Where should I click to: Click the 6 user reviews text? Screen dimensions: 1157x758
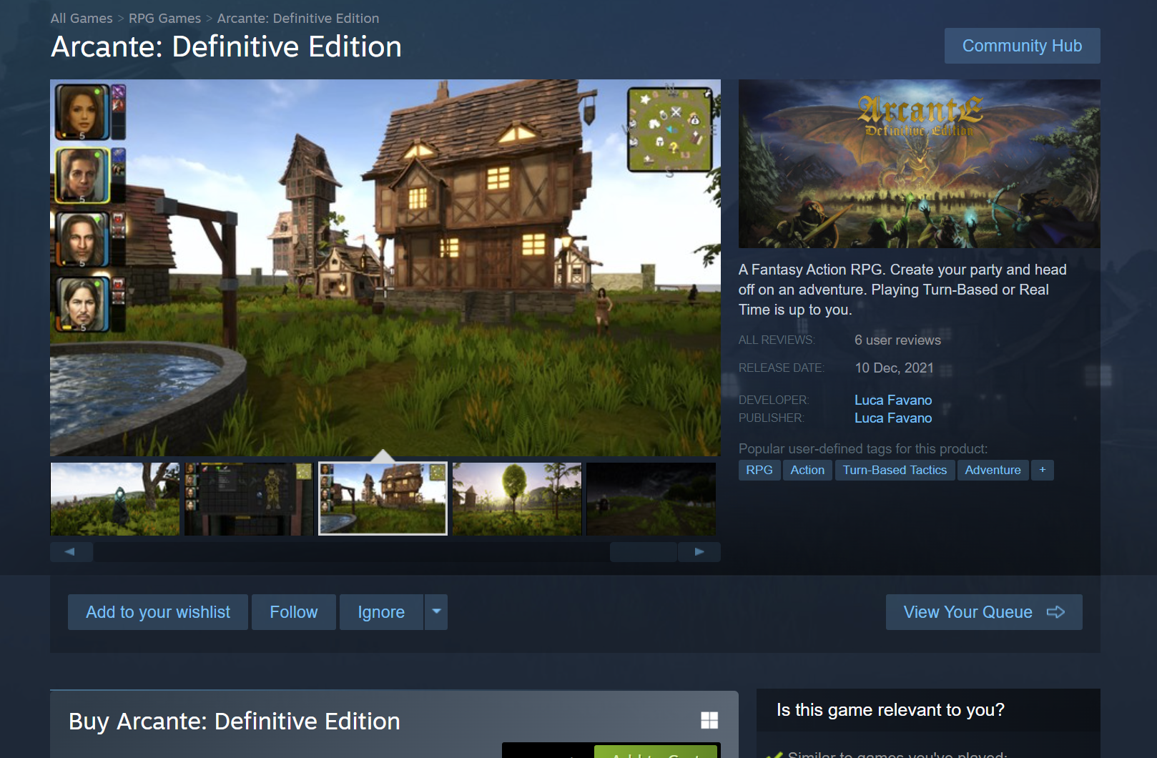pos(897,340)
